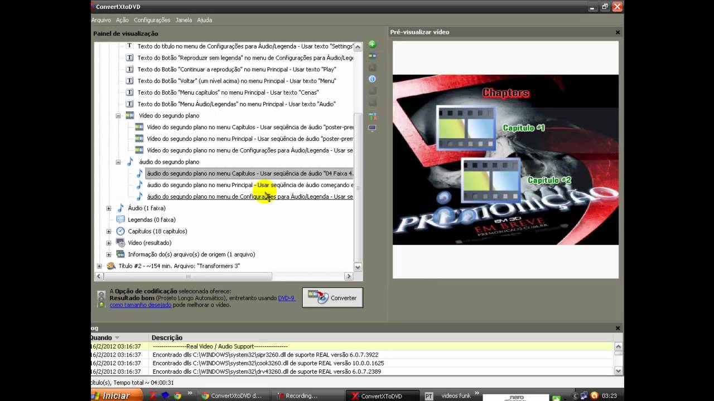Open the Ajuda menu
Screen dimensions: 714x401
(204, 20)
